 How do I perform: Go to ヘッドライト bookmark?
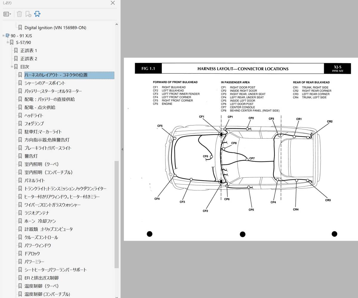tap(34, 116)
